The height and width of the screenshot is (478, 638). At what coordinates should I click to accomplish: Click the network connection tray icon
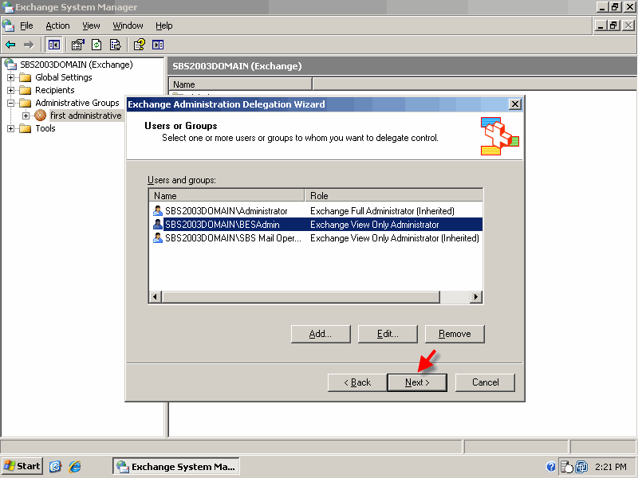coord(581,467)
